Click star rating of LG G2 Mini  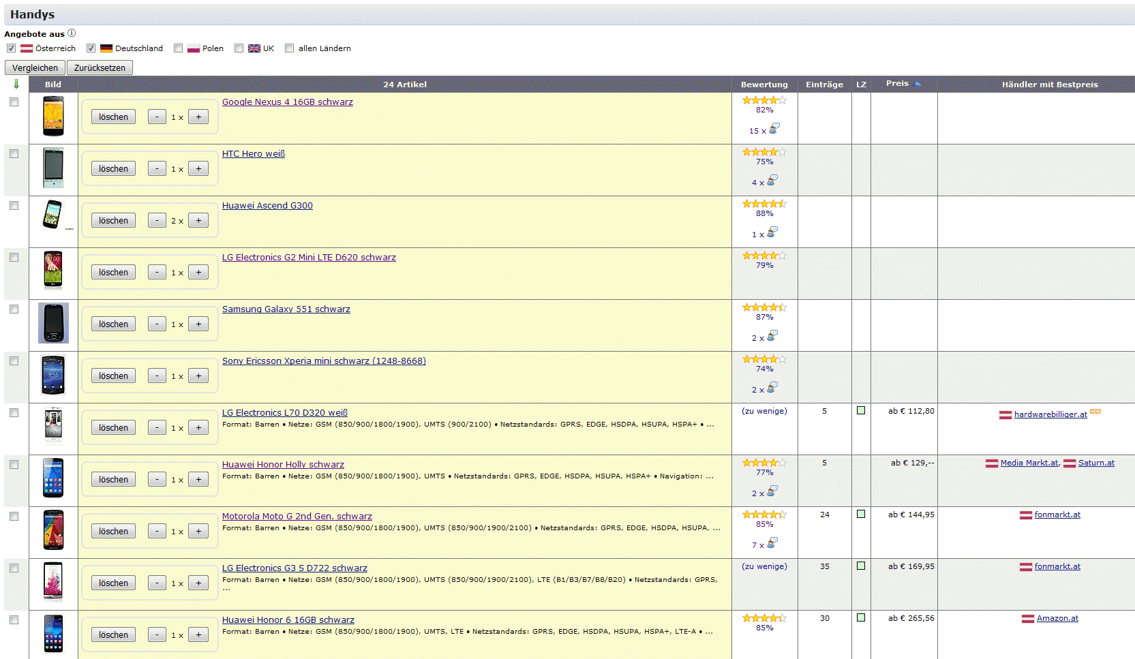point(764,256)
